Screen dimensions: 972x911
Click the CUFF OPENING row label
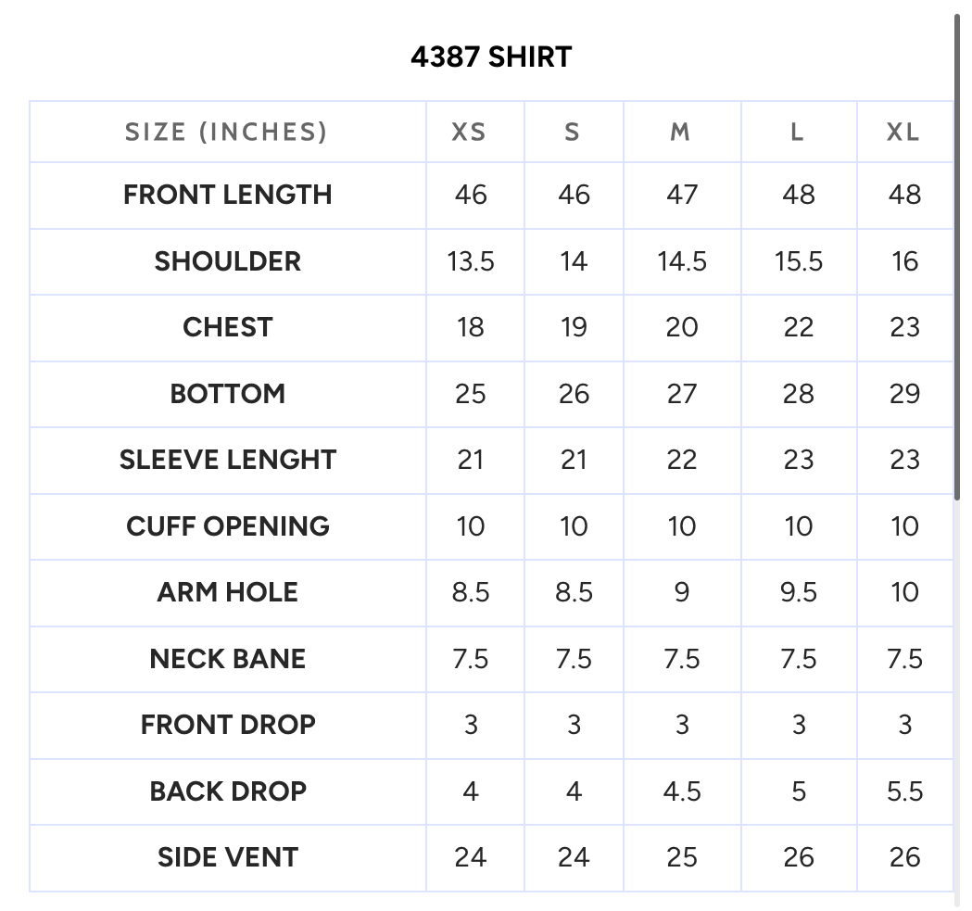(228, 526)
